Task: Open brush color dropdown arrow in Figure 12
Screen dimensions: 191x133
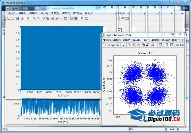Action: tap(156, 45)
